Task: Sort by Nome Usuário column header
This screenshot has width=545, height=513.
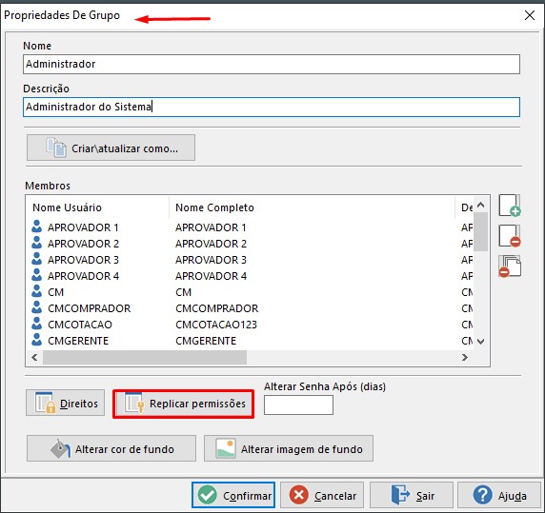Action: pyautogui.click(x=67, y=207)
